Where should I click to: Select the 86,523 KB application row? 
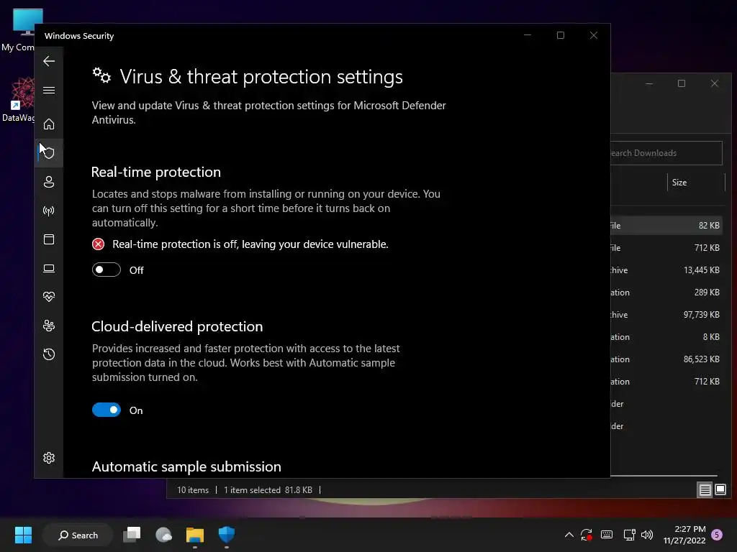[x=667, y=359]
